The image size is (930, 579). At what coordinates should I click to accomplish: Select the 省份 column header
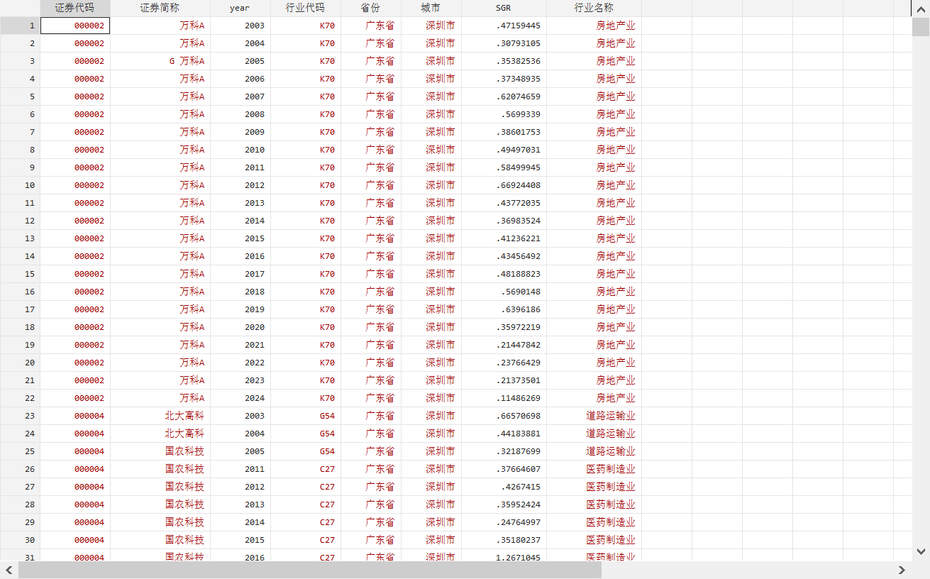(x=371, y=8)
